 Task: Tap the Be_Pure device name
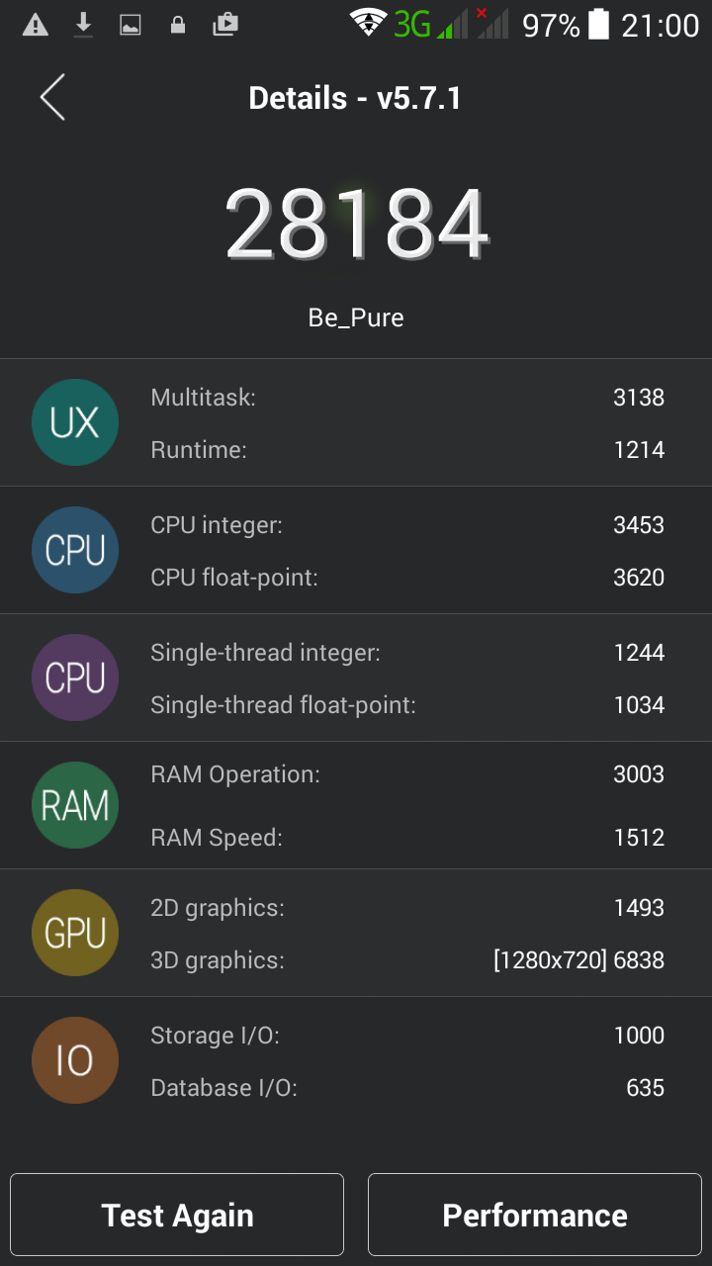(356, 317)
